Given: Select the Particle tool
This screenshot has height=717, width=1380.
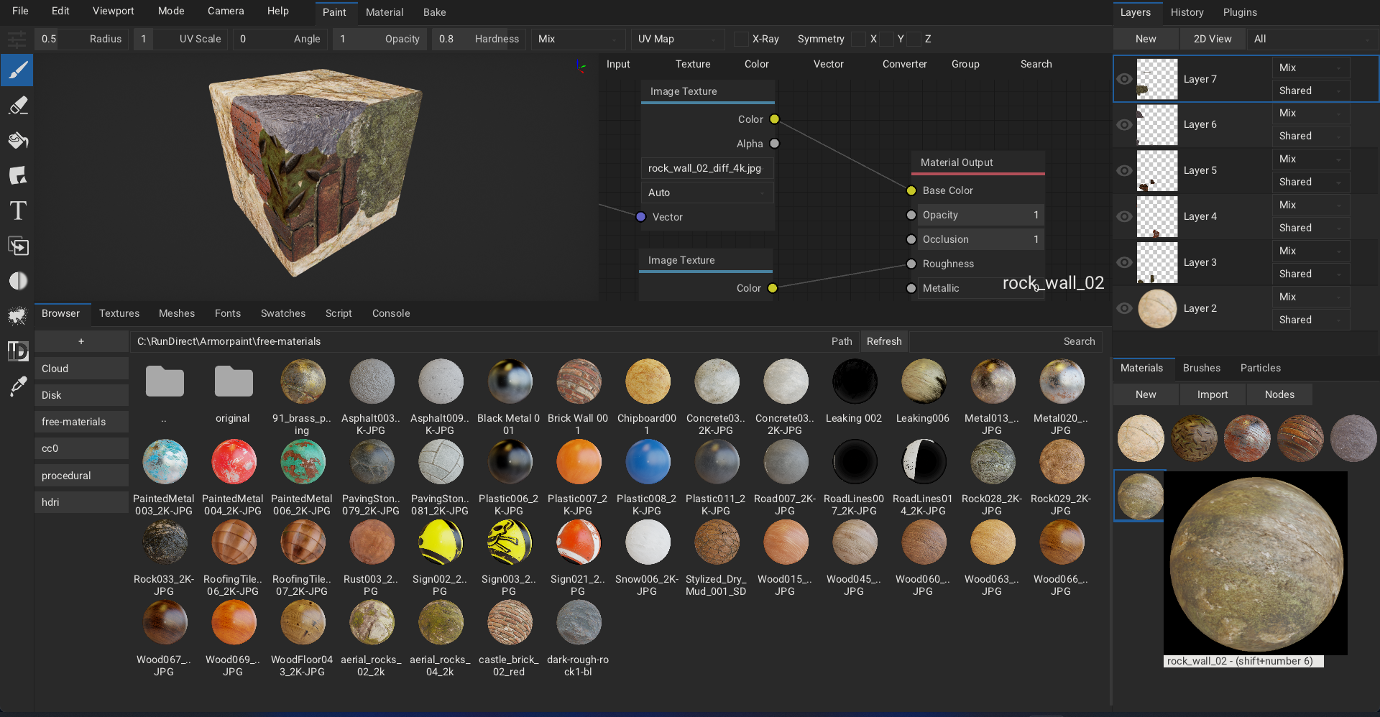Looking at the screenshot, I should [17, 316].
